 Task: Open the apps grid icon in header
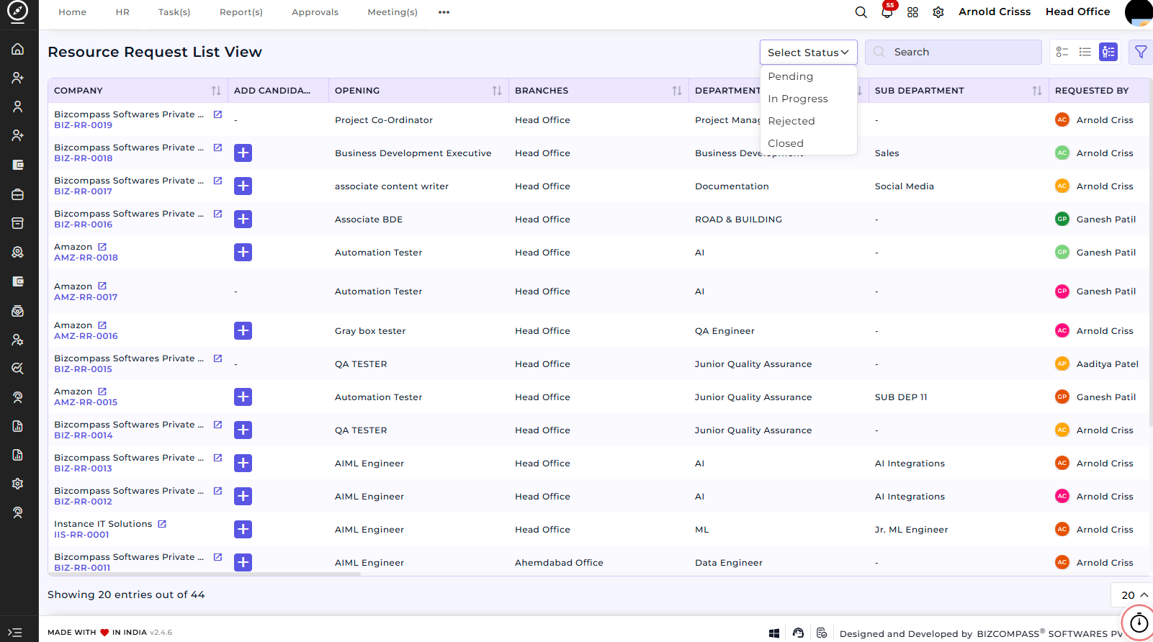[x=912, y=12]
